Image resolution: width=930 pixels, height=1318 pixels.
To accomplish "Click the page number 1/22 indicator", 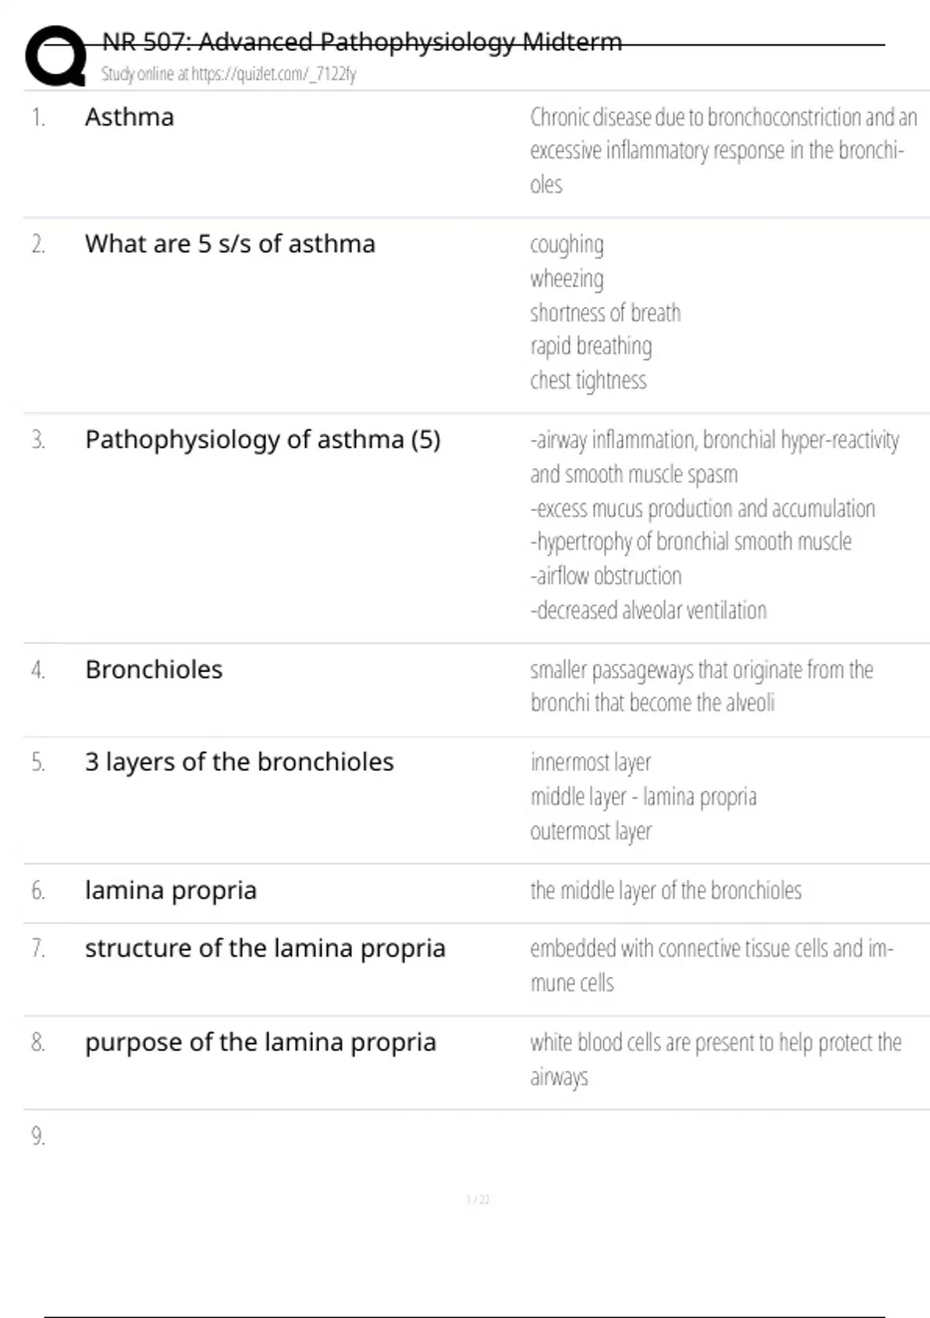I will click(x=477, y=1200).
